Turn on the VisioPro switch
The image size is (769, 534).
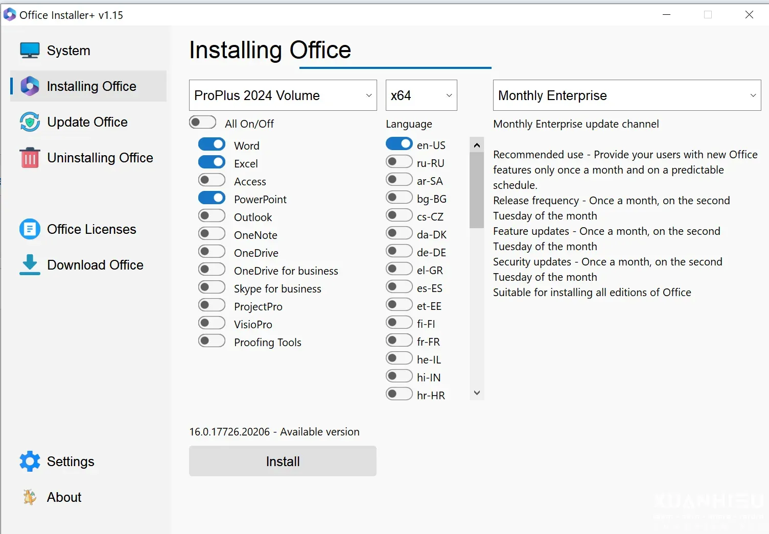212,323
